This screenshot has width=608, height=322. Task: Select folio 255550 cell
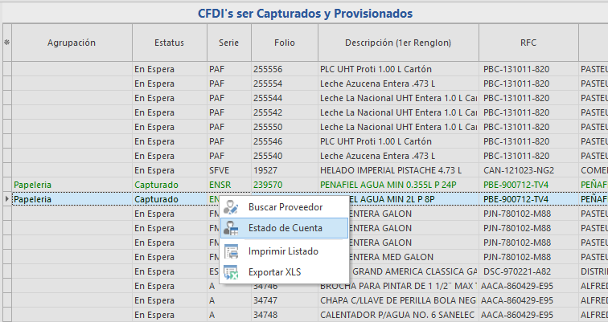click(285, 127)
